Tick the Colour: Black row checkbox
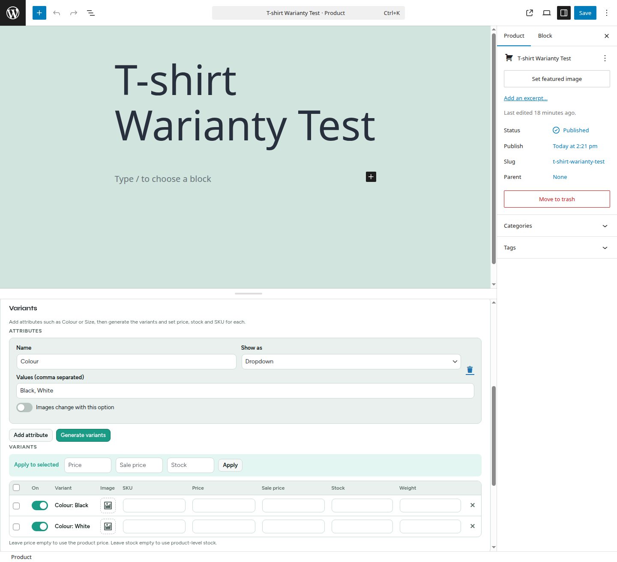 (16, 506)
